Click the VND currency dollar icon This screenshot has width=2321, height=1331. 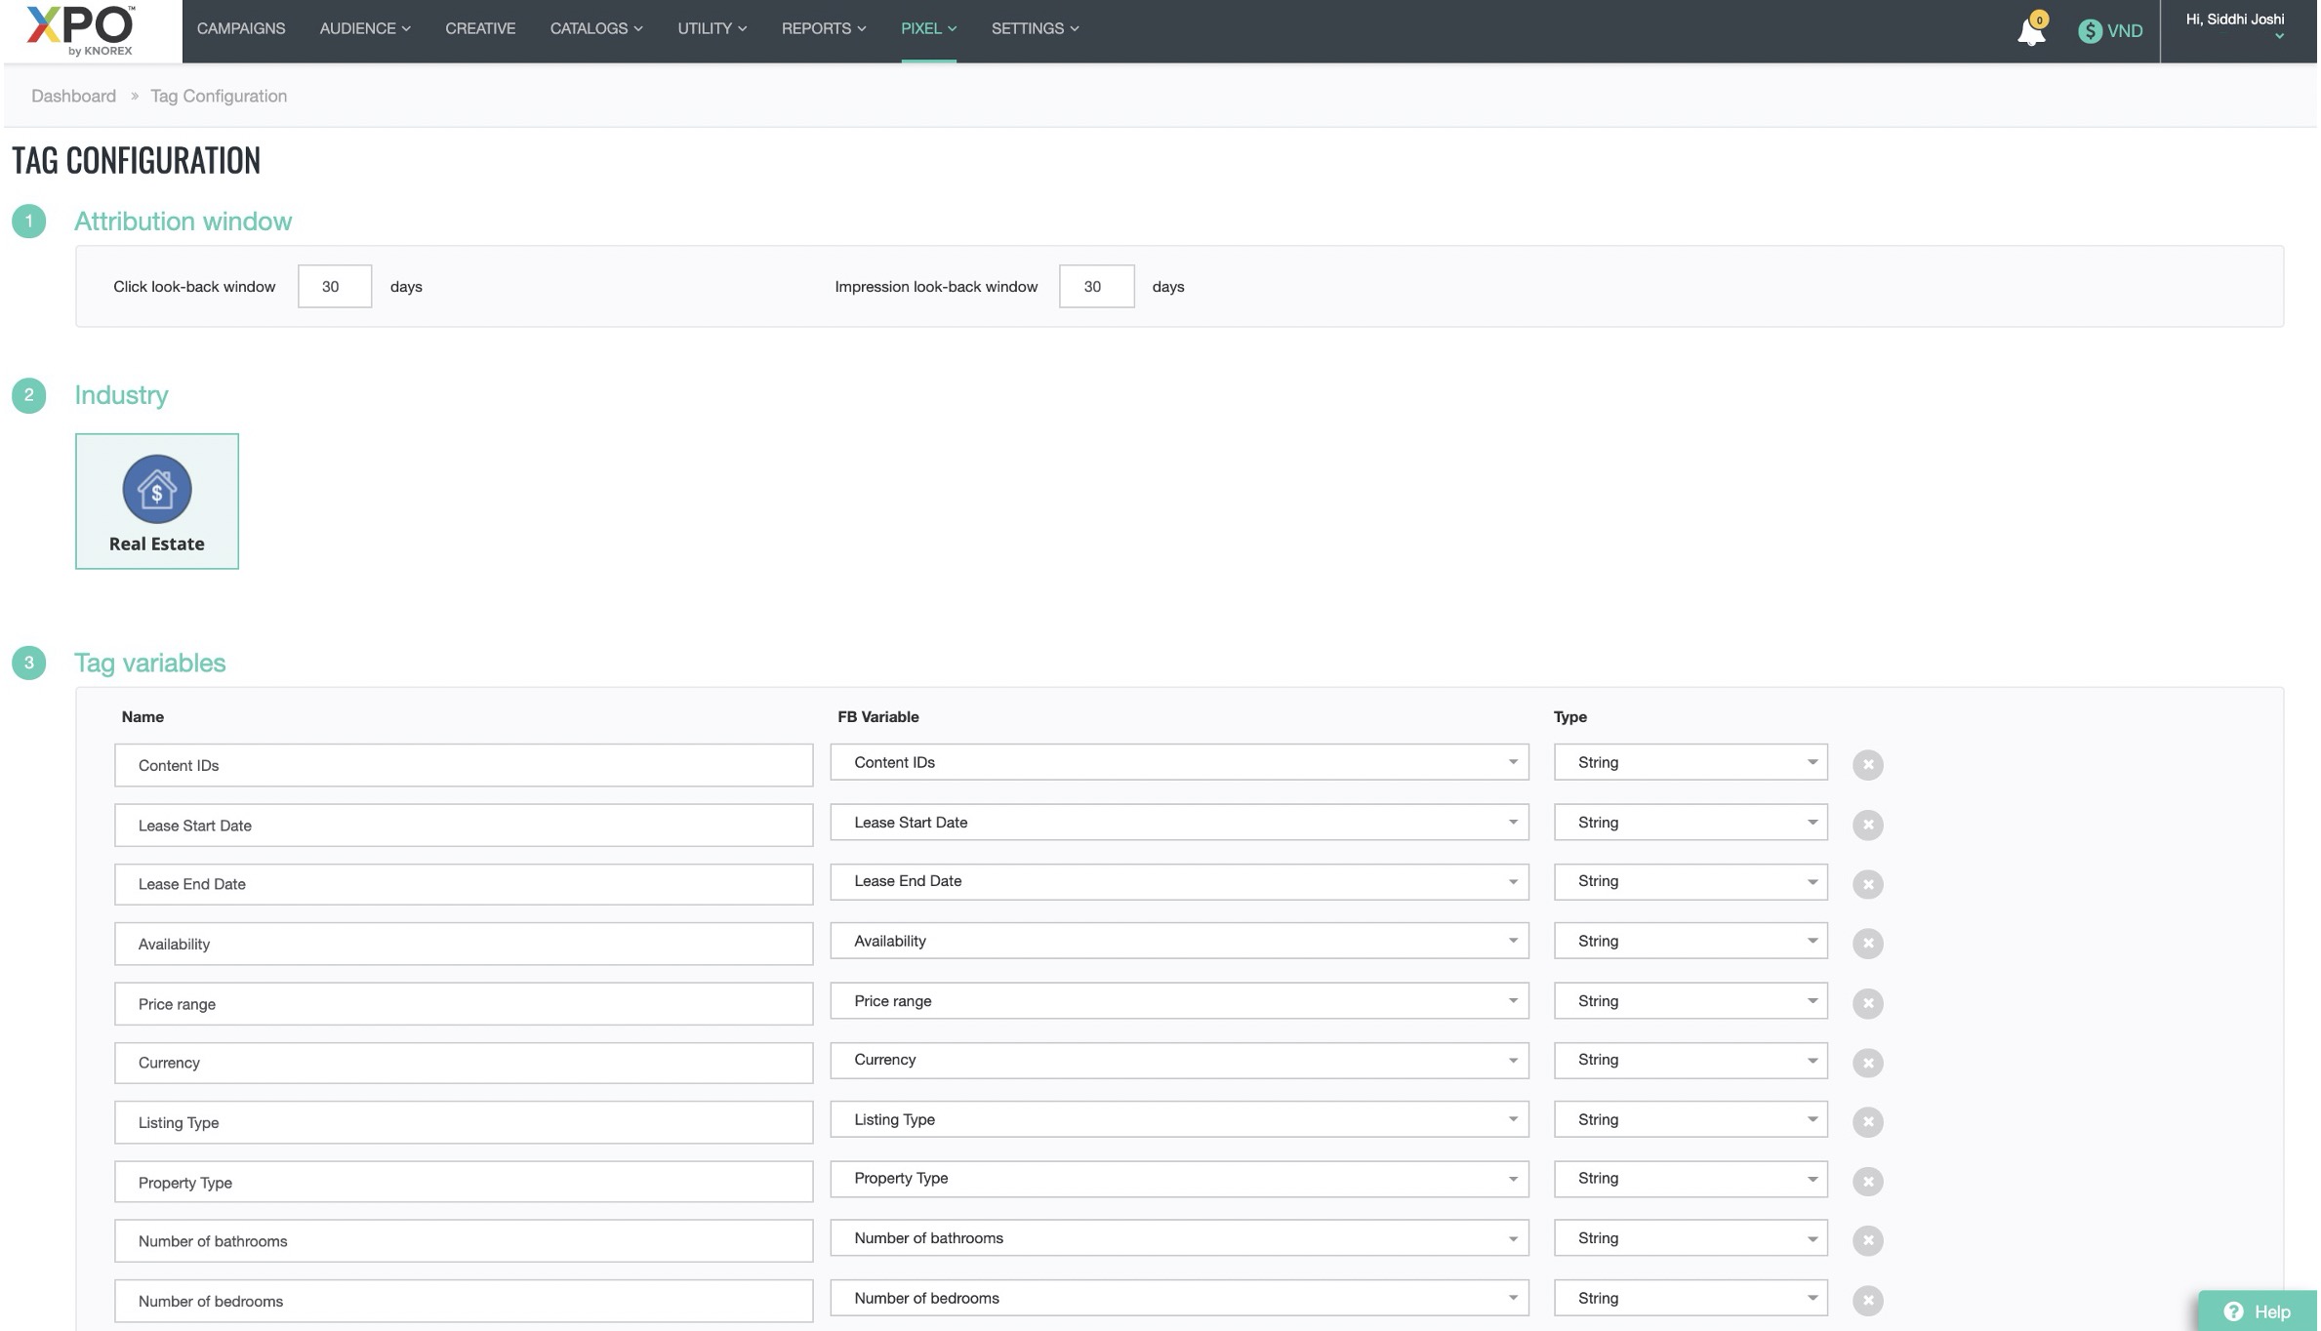2089,31
